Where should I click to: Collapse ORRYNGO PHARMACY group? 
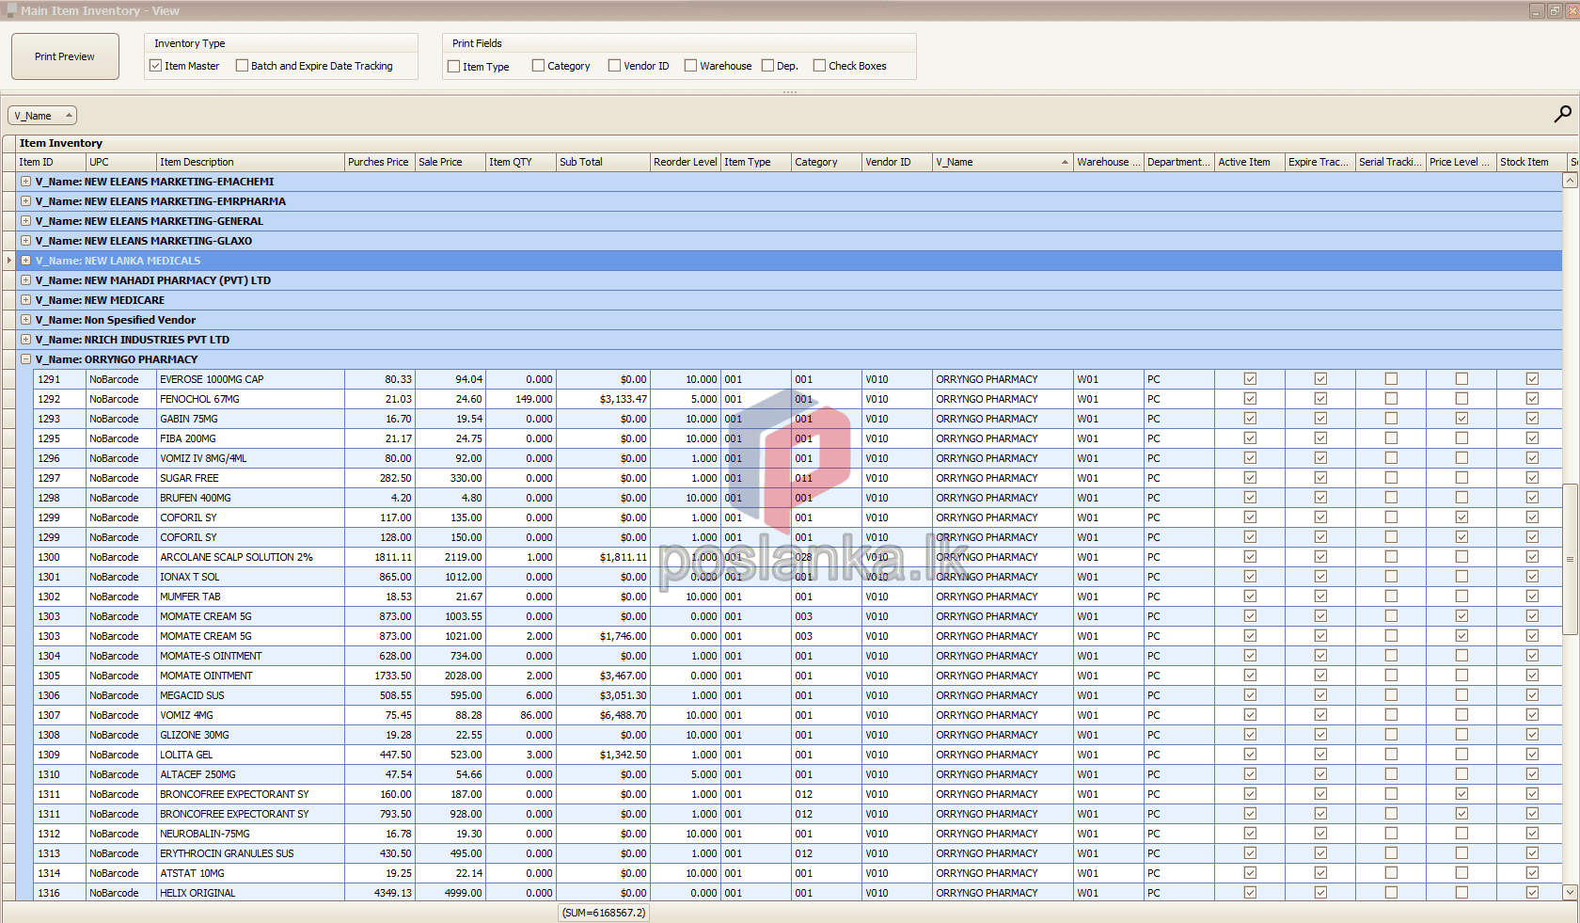26,359
